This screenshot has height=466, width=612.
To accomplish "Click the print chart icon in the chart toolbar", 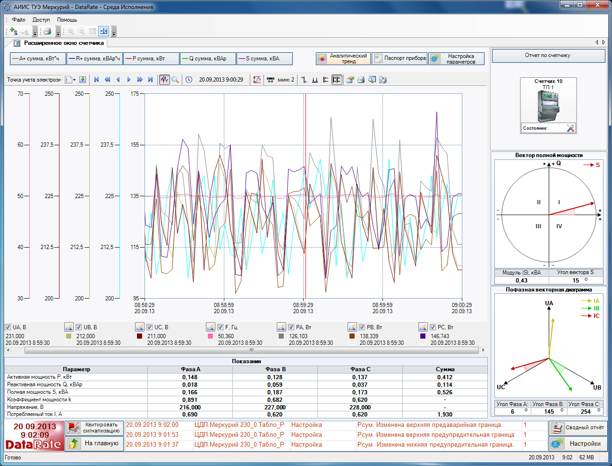I will 361,80.
